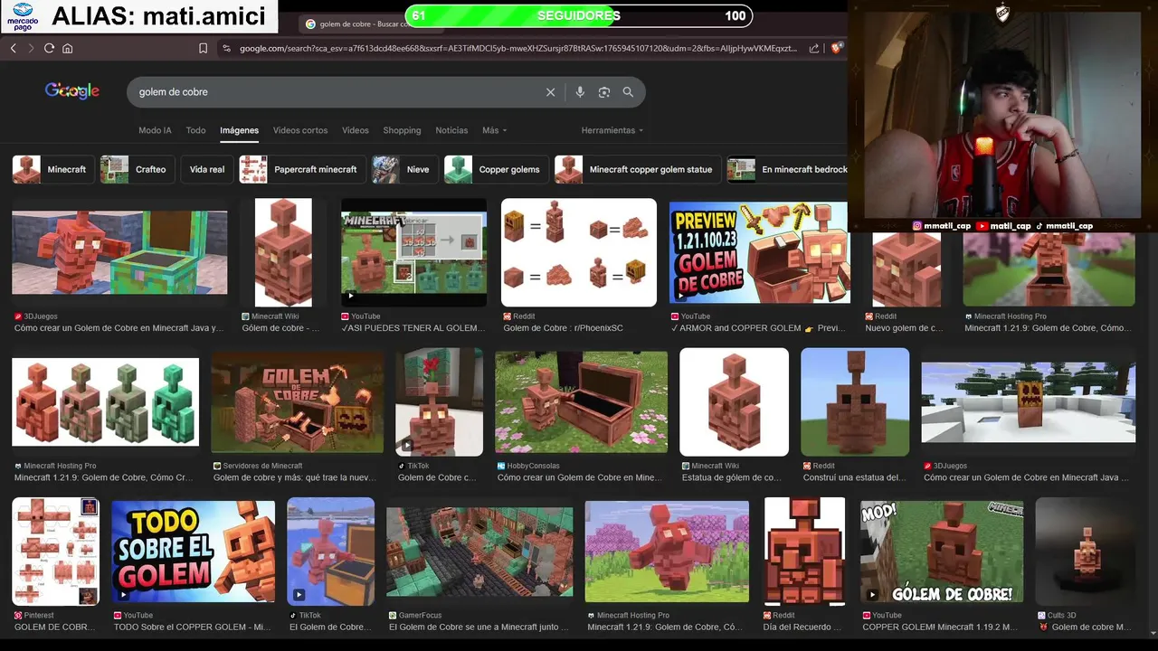Open Servidores de Minecraft Golem de Cobre image
The image size is (1158, 651).
click(297, 402)
